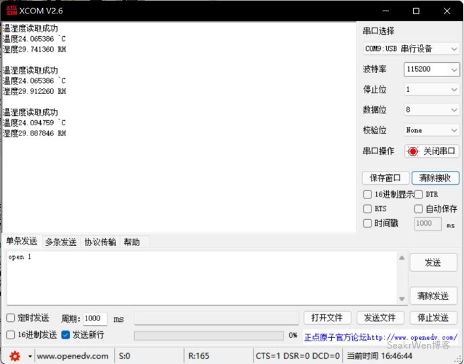Screen dimensions: 464x364
Task: Click the XCOM app logo in title bar
Action: click(x=9, y=11)
